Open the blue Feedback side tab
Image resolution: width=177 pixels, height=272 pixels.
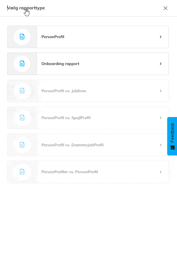[172, 136]
